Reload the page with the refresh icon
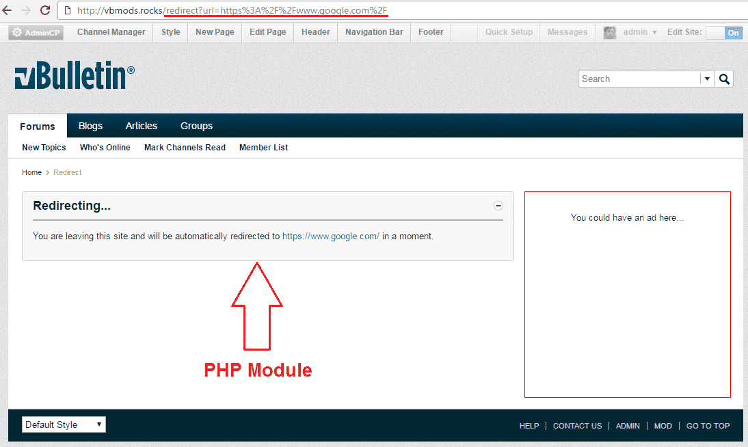 (x=45, y=10)
